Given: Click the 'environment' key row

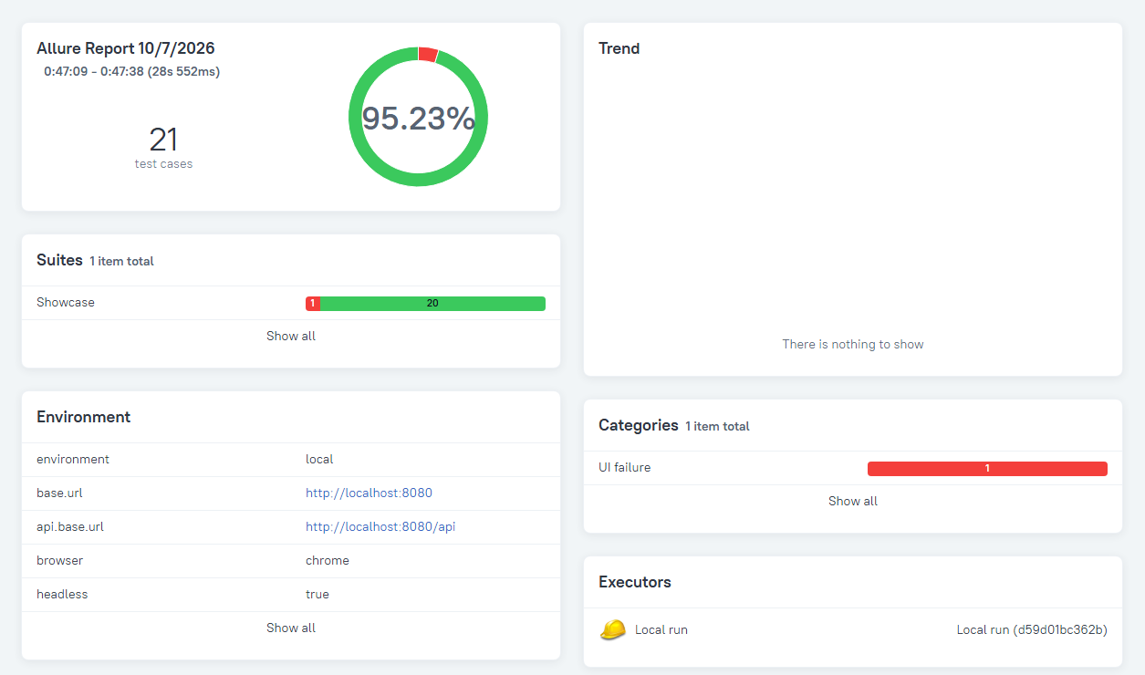Looking at the screenshot, I should click(x=291, y=460).
